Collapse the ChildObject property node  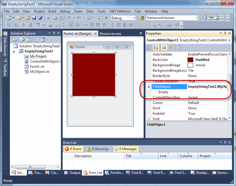click(x=149, y=87)
